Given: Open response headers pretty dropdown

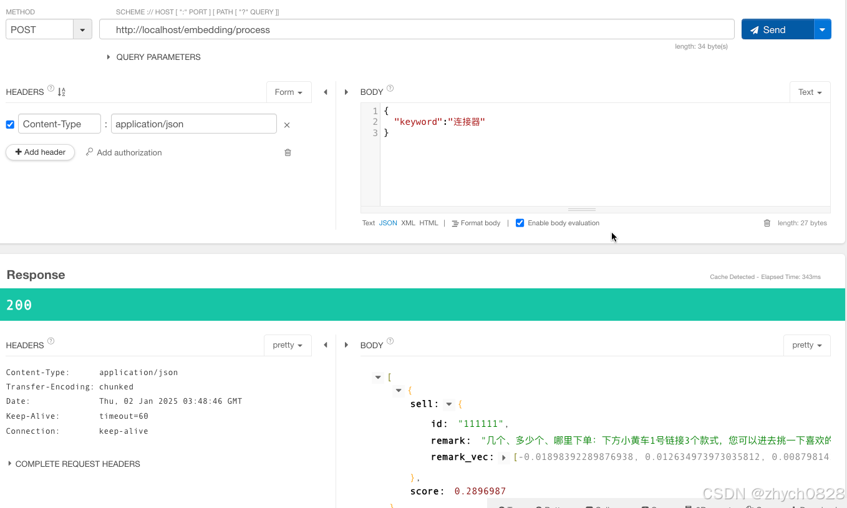Looking at the screenshot, I should click(x=288, y=345).
